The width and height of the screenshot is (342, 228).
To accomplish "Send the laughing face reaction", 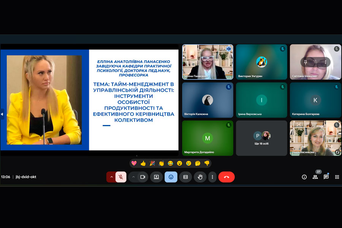I will click(170, 163).
